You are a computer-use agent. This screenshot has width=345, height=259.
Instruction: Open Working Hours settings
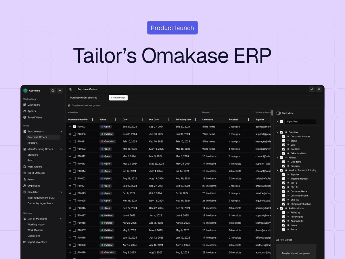tap(36, 224)
